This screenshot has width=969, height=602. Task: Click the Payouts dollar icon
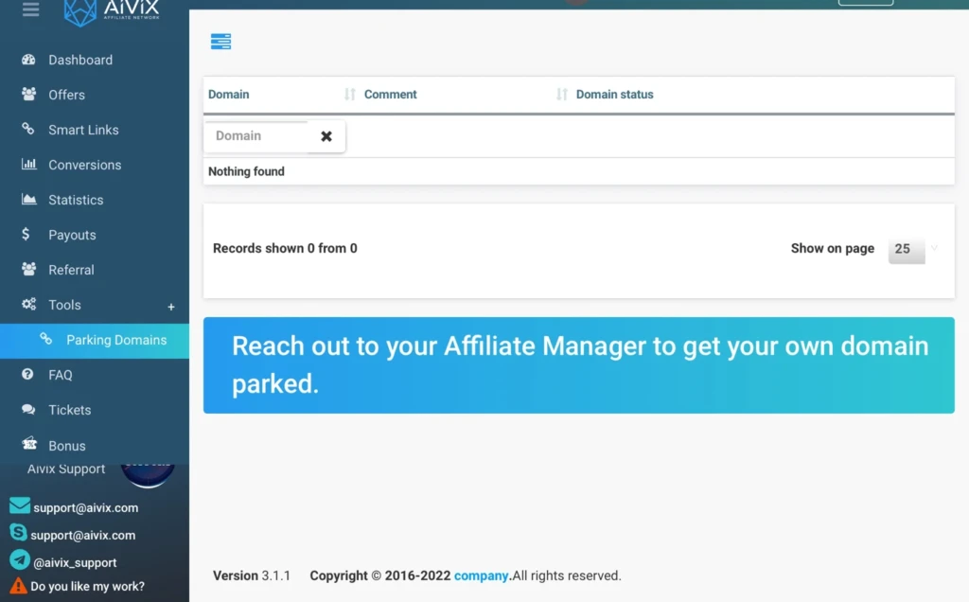coord(26,234)
